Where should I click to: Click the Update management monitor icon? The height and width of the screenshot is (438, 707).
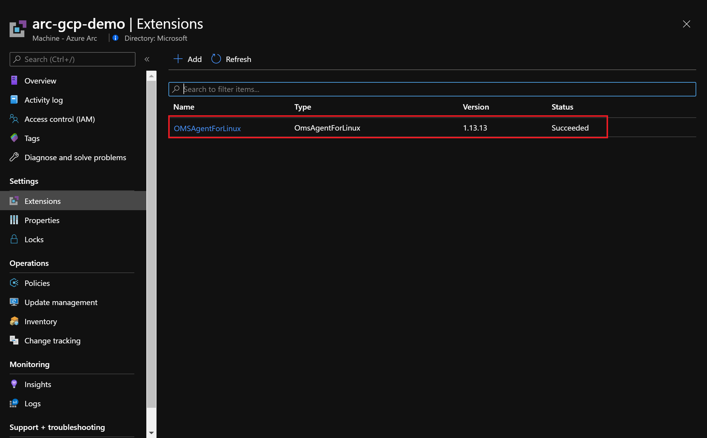point(14,302)
